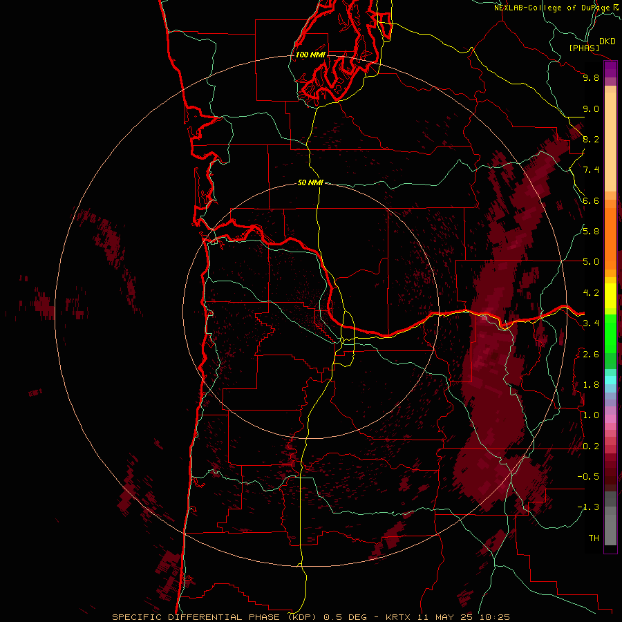Click the 6.6 colorbar tick label
Image resolution: width=622 pixels, height=622 pixels.
point(591,200)
